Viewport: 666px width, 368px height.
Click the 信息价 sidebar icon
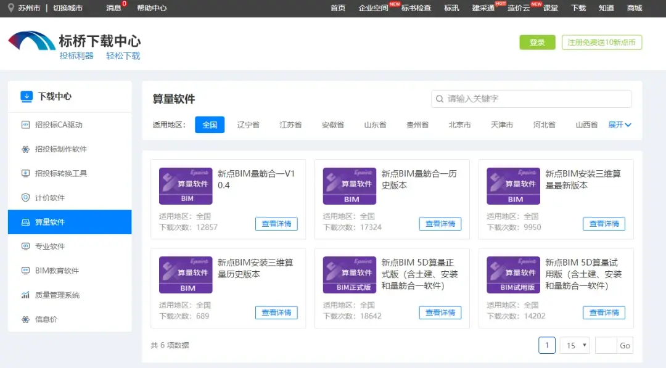[25, 319]
